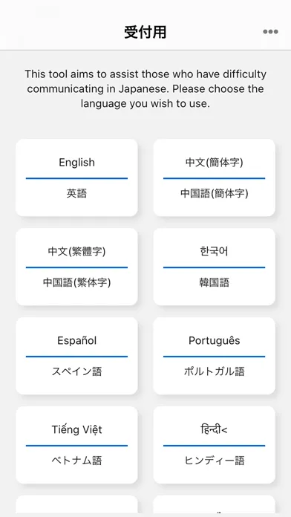The image size is (291, 517).
Task: Click the 韓国語 label
Action: tap(215, 282)
